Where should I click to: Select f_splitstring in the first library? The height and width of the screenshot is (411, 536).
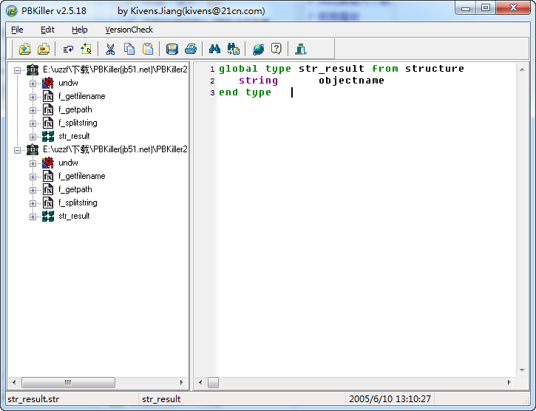point(78,123)
